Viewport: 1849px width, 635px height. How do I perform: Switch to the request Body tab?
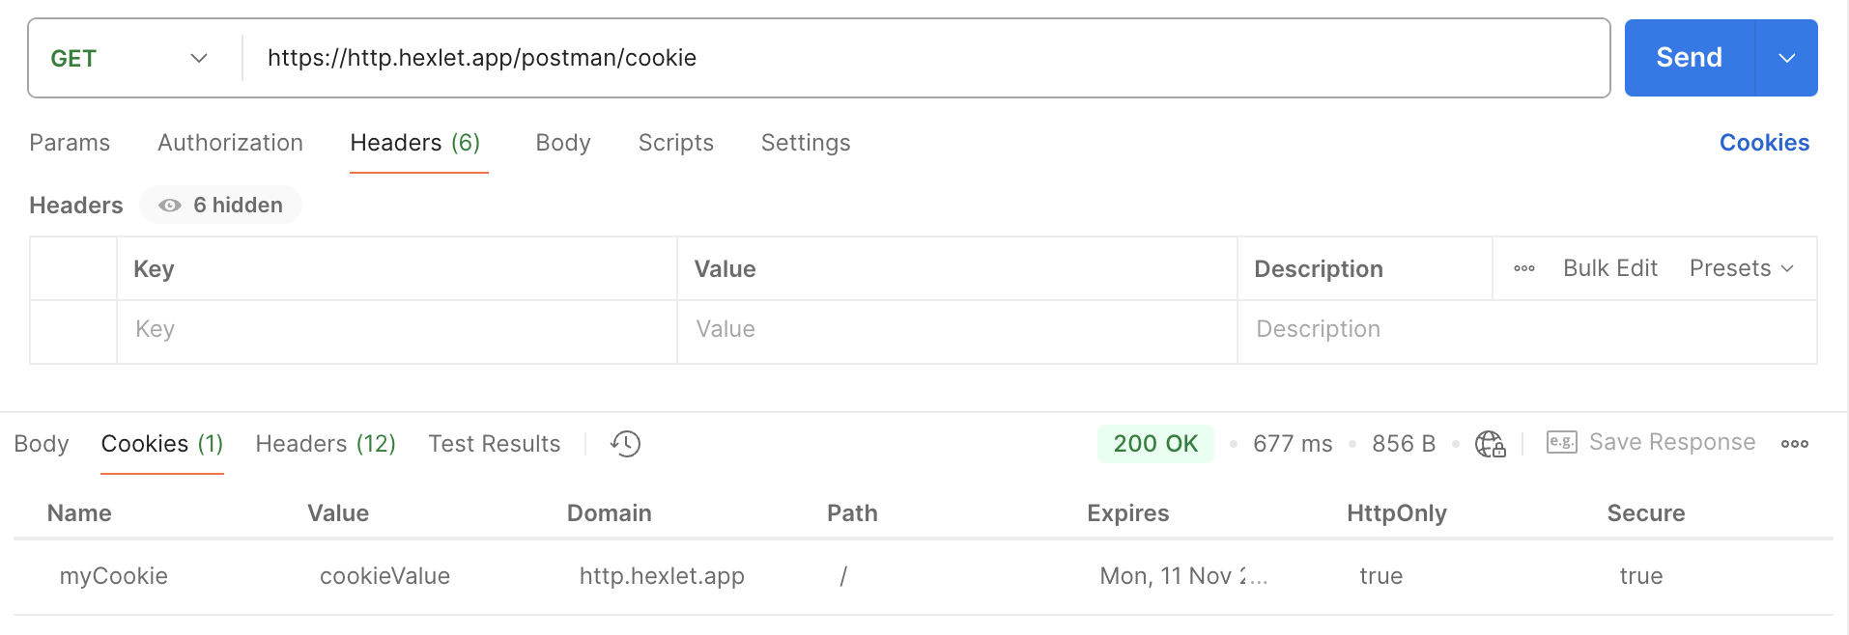point(563,143)
